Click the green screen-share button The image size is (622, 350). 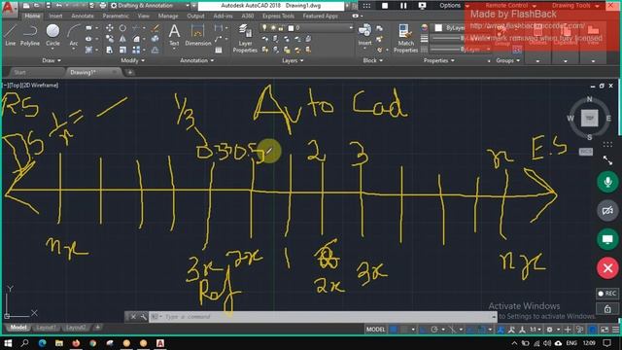click(607, 239)
